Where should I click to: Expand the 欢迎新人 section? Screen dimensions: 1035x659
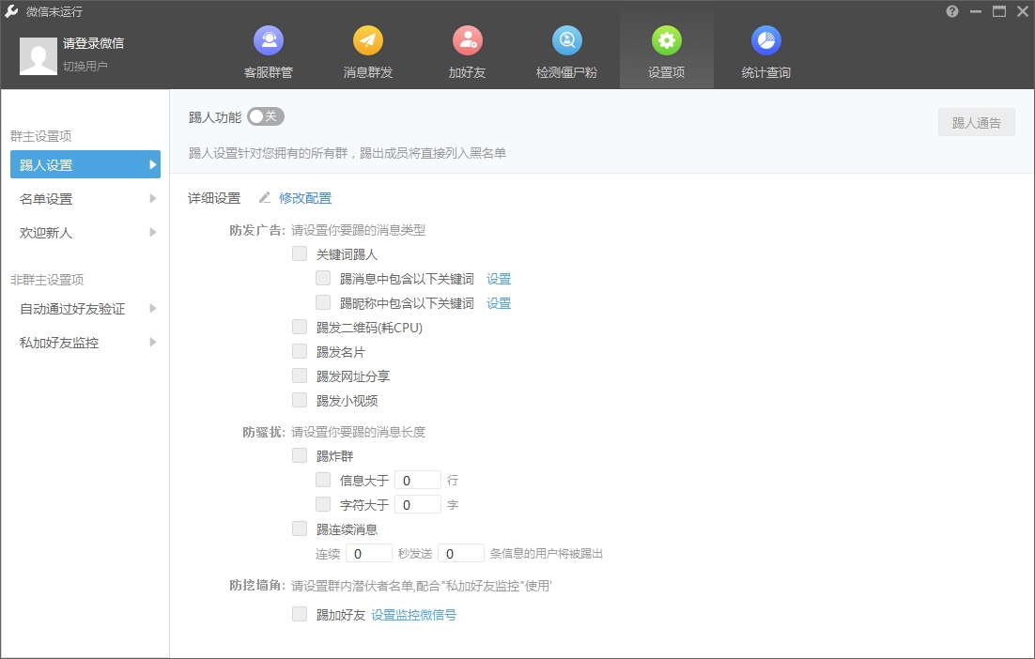click(x=85, y=232)
